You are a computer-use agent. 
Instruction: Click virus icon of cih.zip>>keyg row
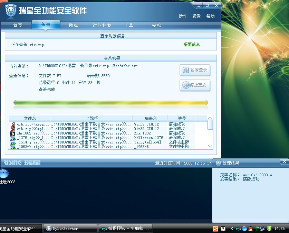(13, 124)
